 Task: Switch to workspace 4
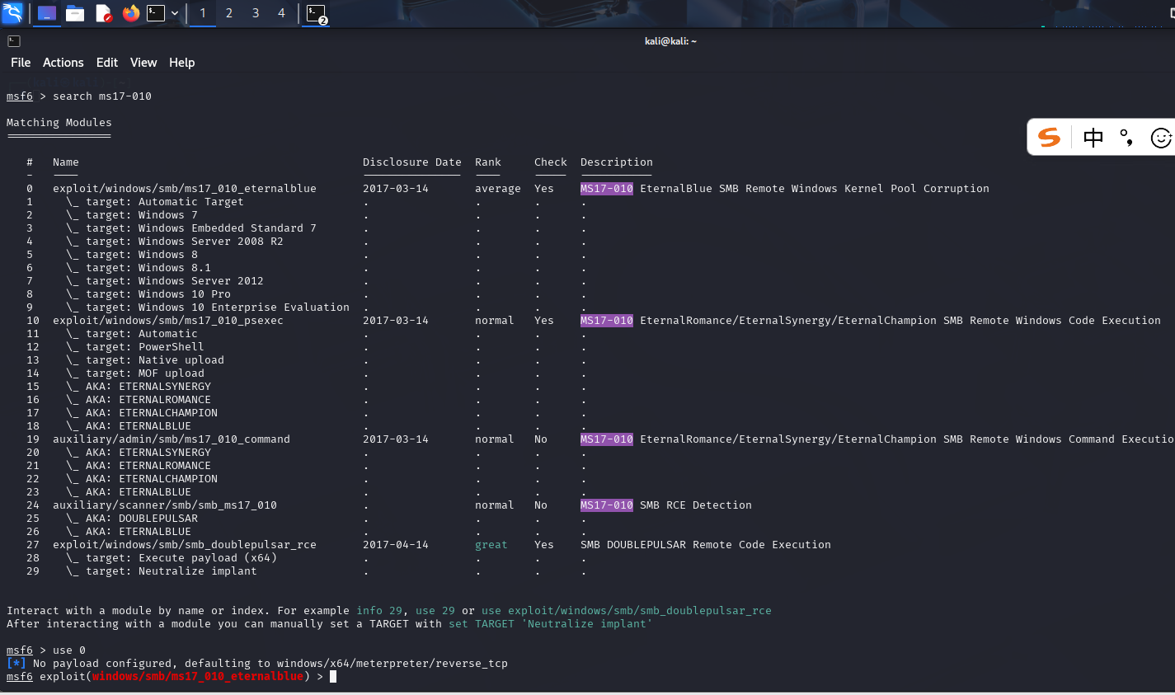point(281,13)
